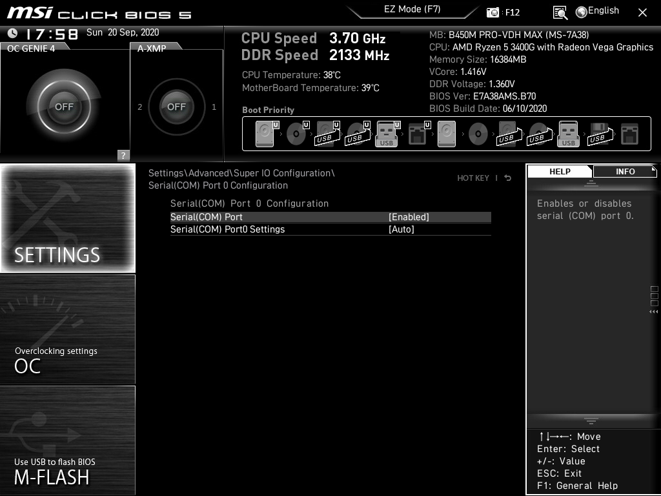Open the Serial(COM) Port0 Settings [Auto] value
Image resolution: width=661 pixels, height=496 pixels.
click(402, 229)
